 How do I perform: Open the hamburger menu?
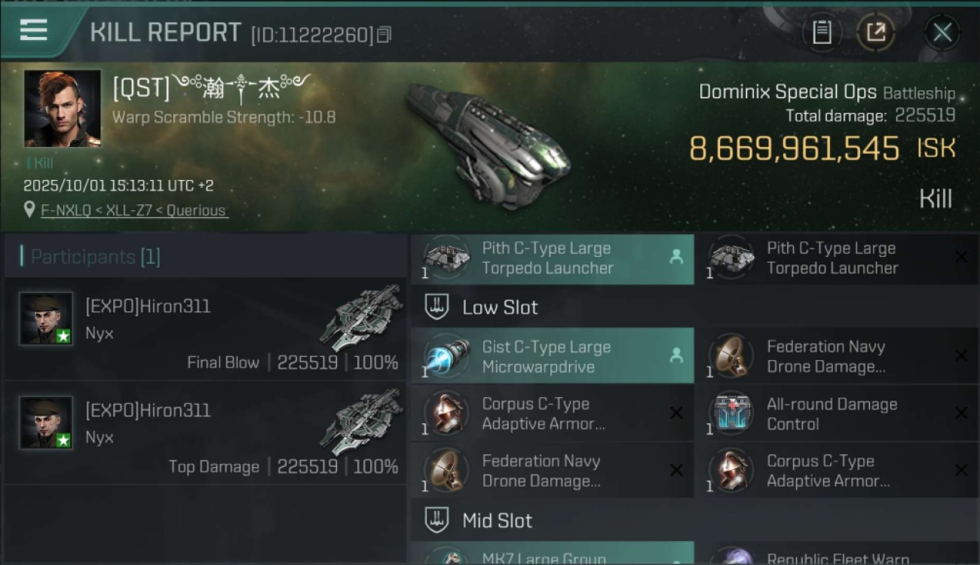click(34, 30)
